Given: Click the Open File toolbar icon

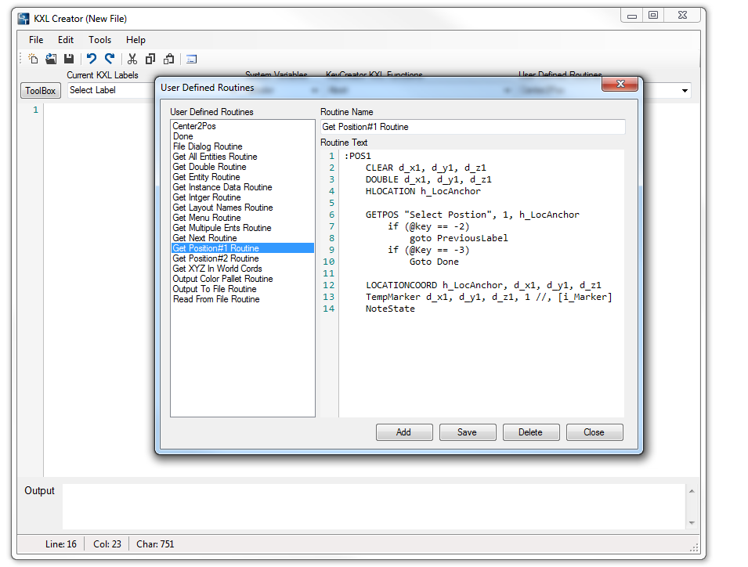Looking at the screenshot, I should (x=51, y=59).
